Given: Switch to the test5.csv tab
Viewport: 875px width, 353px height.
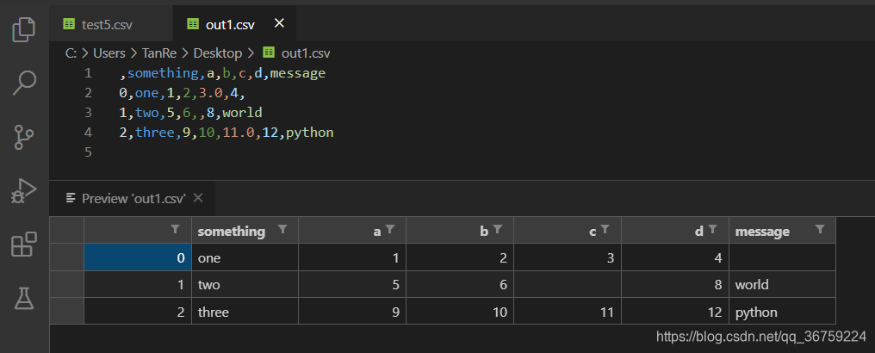Looking at the screenshot, I should tap(99, 24).
